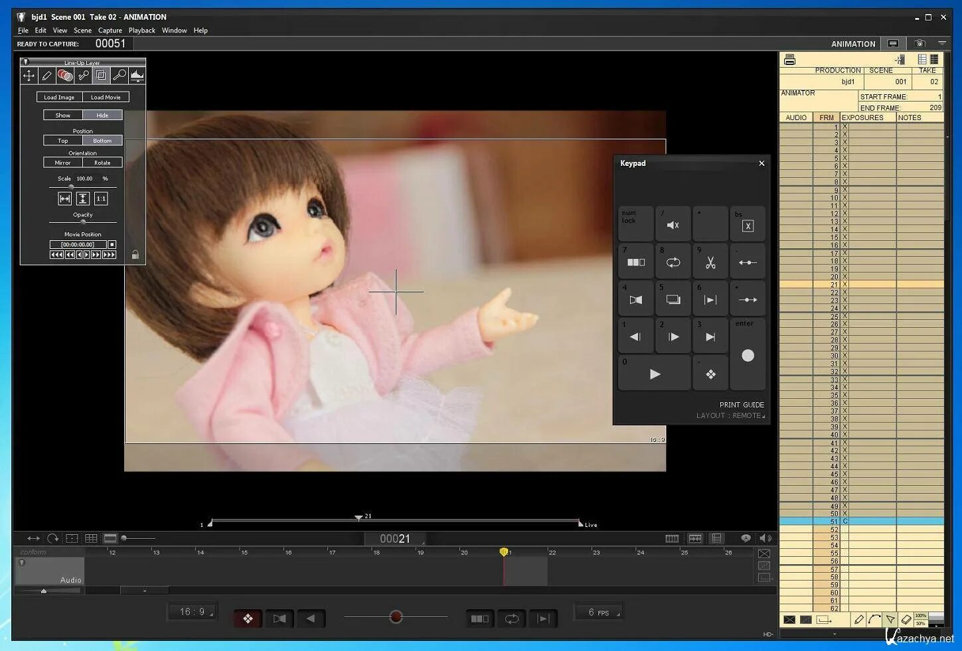Click the red step-to-live button in transport bar
962x651 pixels.
248,618
